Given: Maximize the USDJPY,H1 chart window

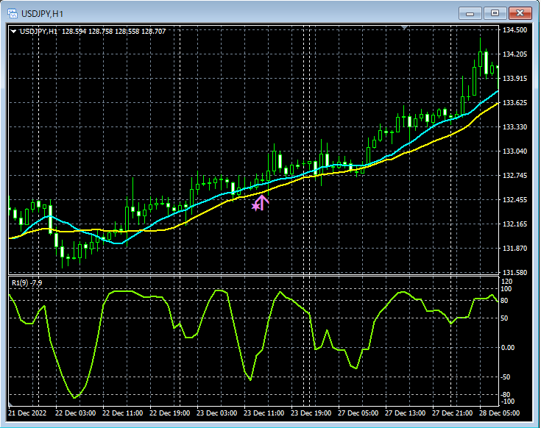Looking at the screenshot, I should click(x=495, y=13).
